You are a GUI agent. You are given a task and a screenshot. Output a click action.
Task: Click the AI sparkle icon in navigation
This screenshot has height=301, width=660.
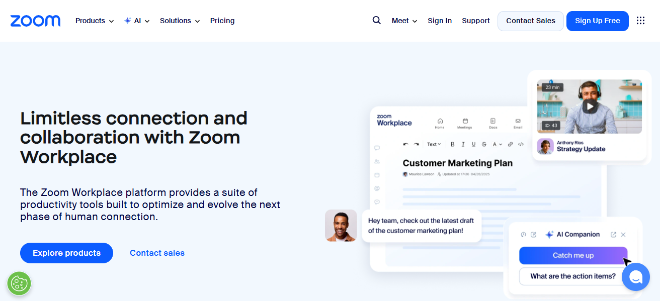pos(128,21)
